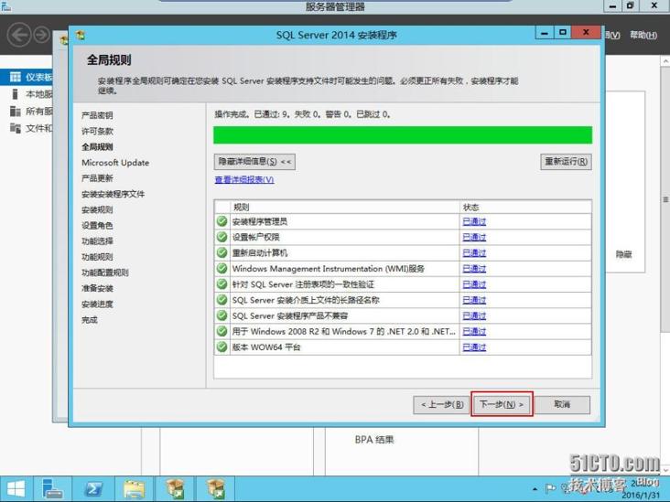The image size is (670, 502).
Task: Open the 已通过 status for WMI 服务 rule
Action: pyautogui.click(x=474, y=269)
